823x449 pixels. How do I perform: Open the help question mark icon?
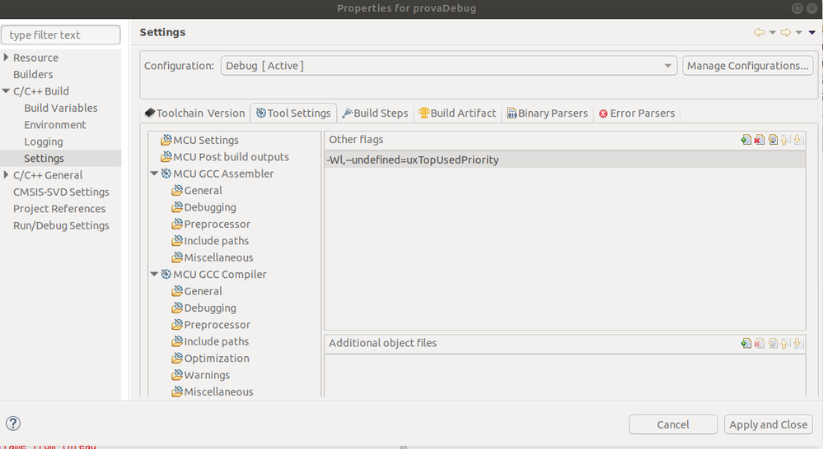click(13, 424)
